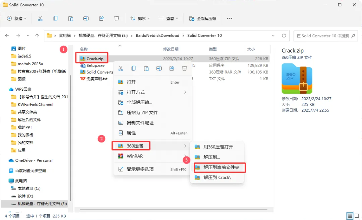Click the 机械硬盘 (E:) breadcrumb segment

[103, 35]
